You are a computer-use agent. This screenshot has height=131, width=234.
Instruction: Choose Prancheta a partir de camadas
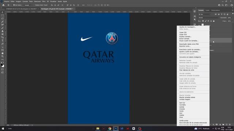click(190, 49)
